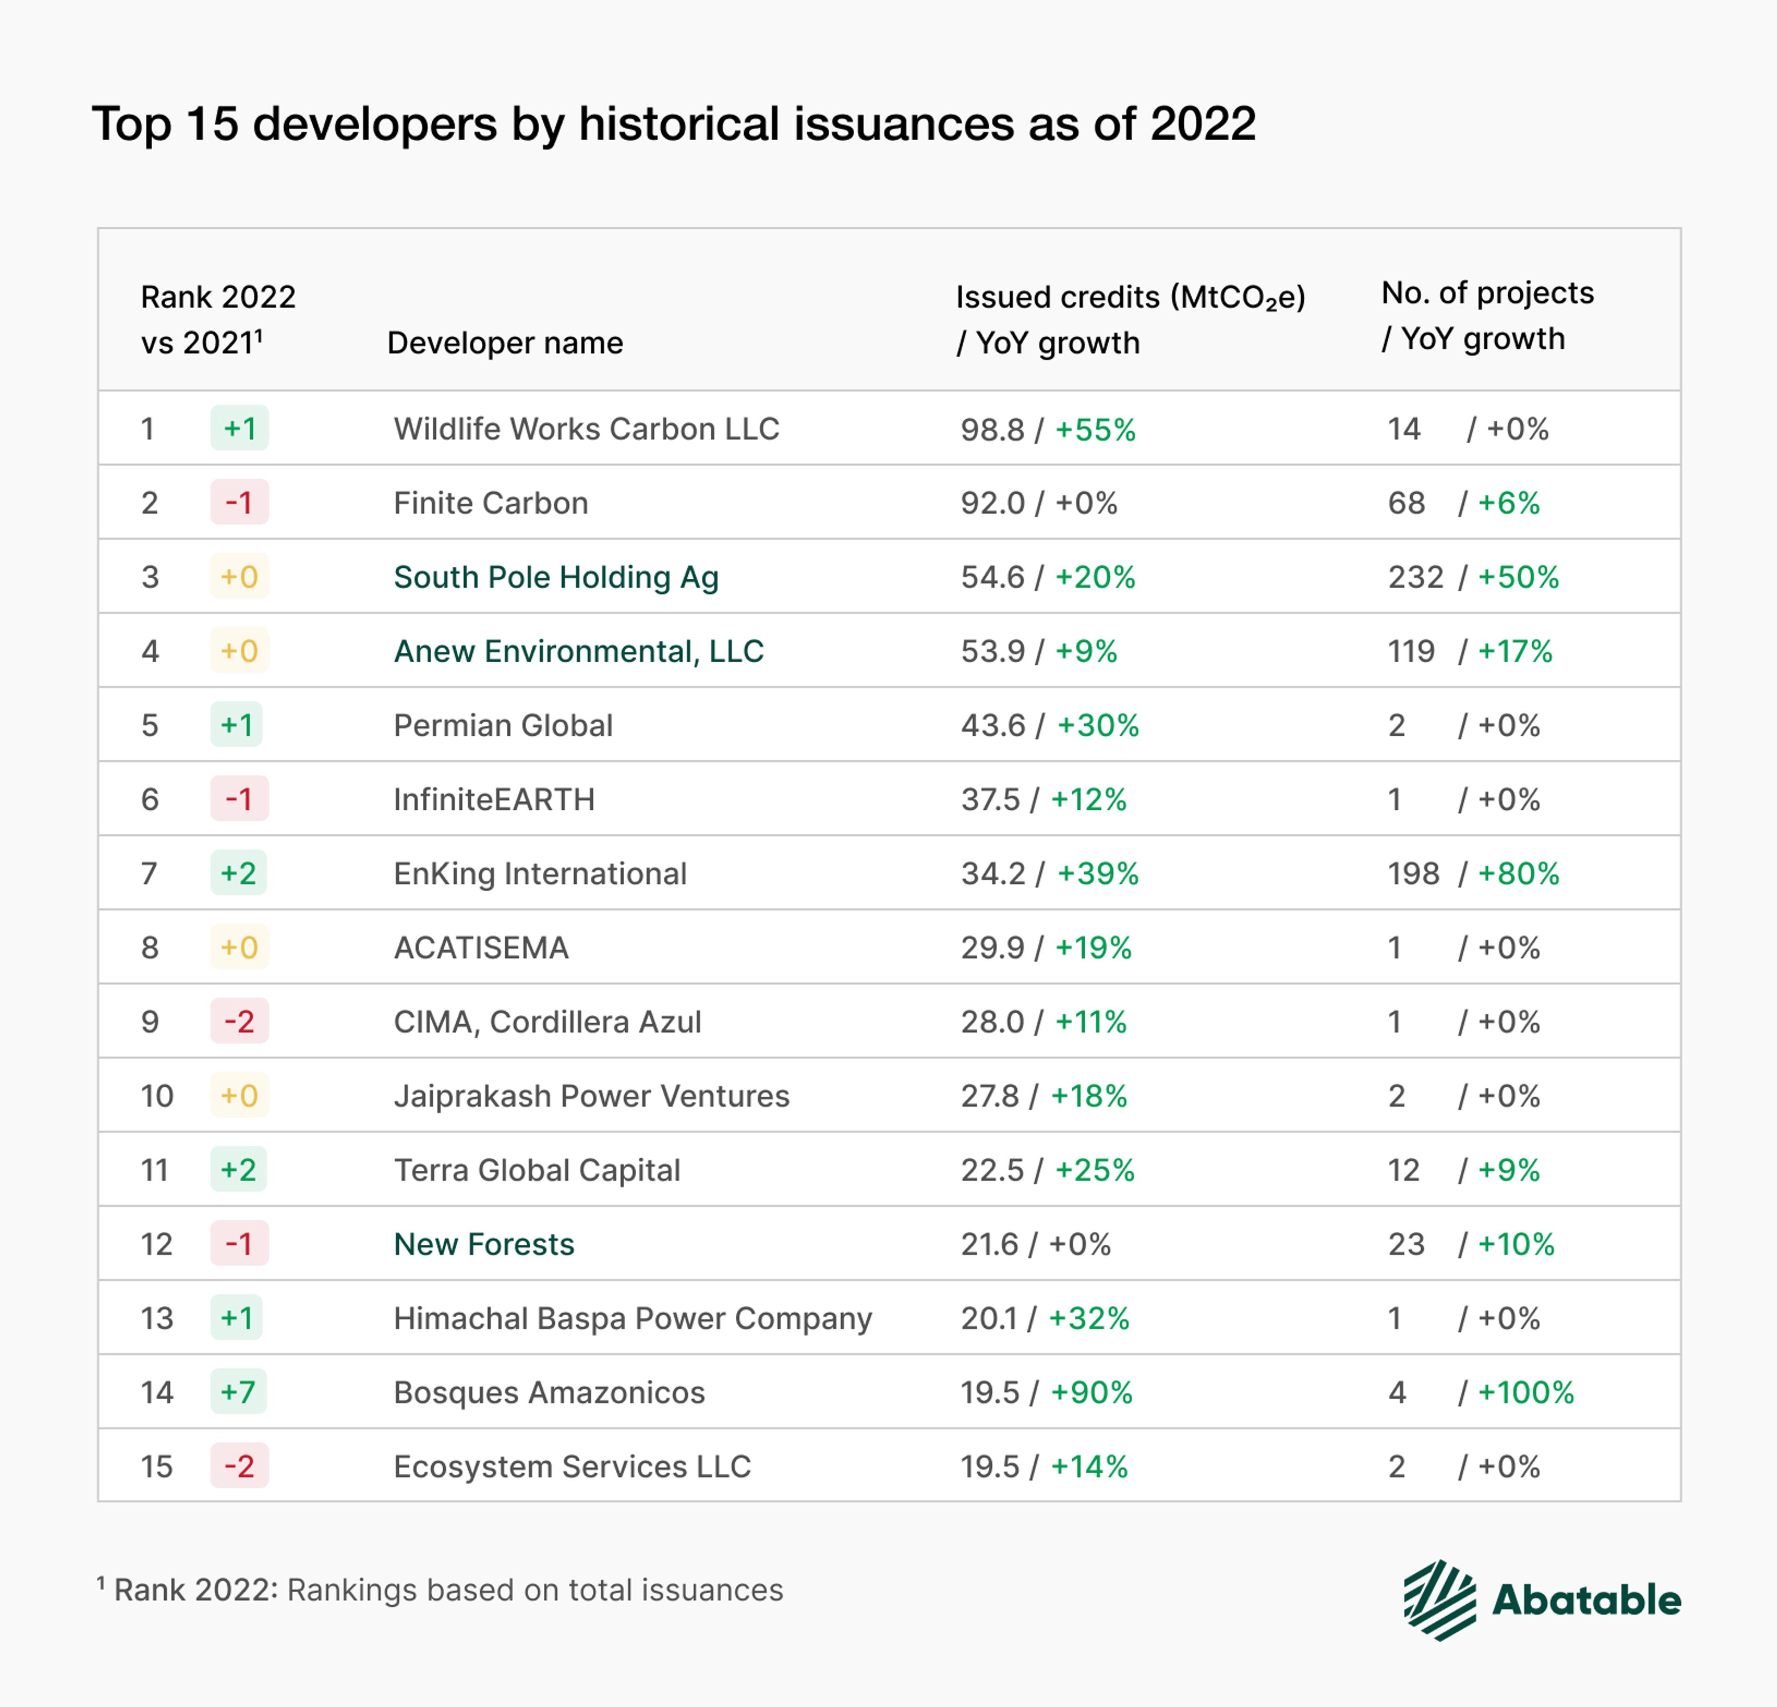Click Ecosystem Services LLC's -2 rank badge
The width and height of the screenshot is (1777, 1707).
[239, 1466]
